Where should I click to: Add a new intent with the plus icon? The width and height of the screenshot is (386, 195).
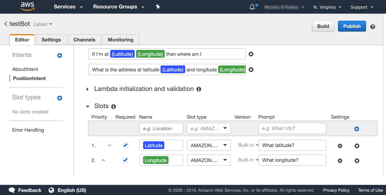pyautogui.click(x=59, y=55)
